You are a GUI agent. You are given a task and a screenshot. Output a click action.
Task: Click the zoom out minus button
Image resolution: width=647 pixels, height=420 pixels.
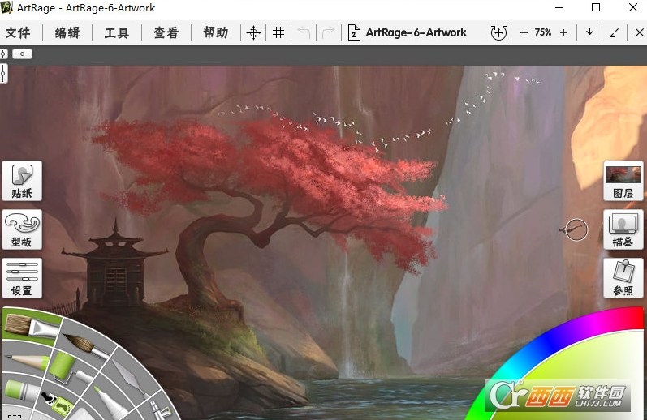(x=524, y=32)
